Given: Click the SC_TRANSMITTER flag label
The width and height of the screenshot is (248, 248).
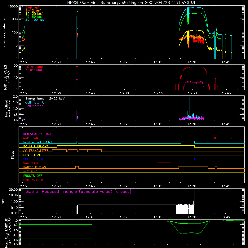Looking at the screenshot, I should tap(36, 151).
